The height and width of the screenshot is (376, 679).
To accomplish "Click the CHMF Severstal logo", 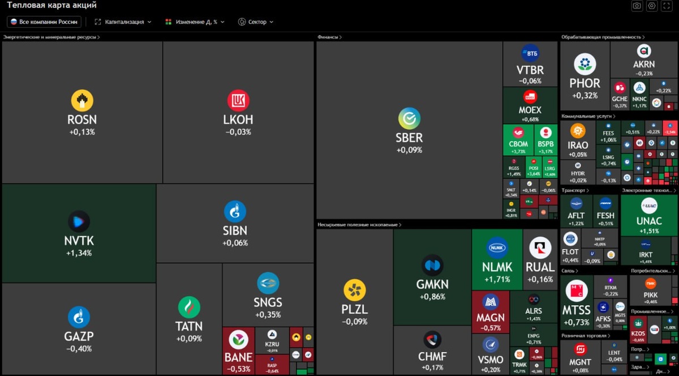I will coord(432,340).
